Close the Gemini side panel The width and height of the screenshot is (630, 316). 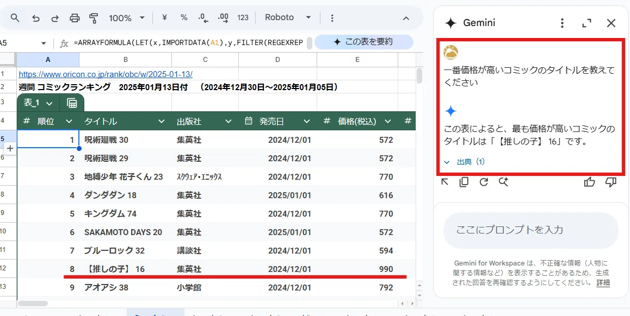(x=611, y=23)
